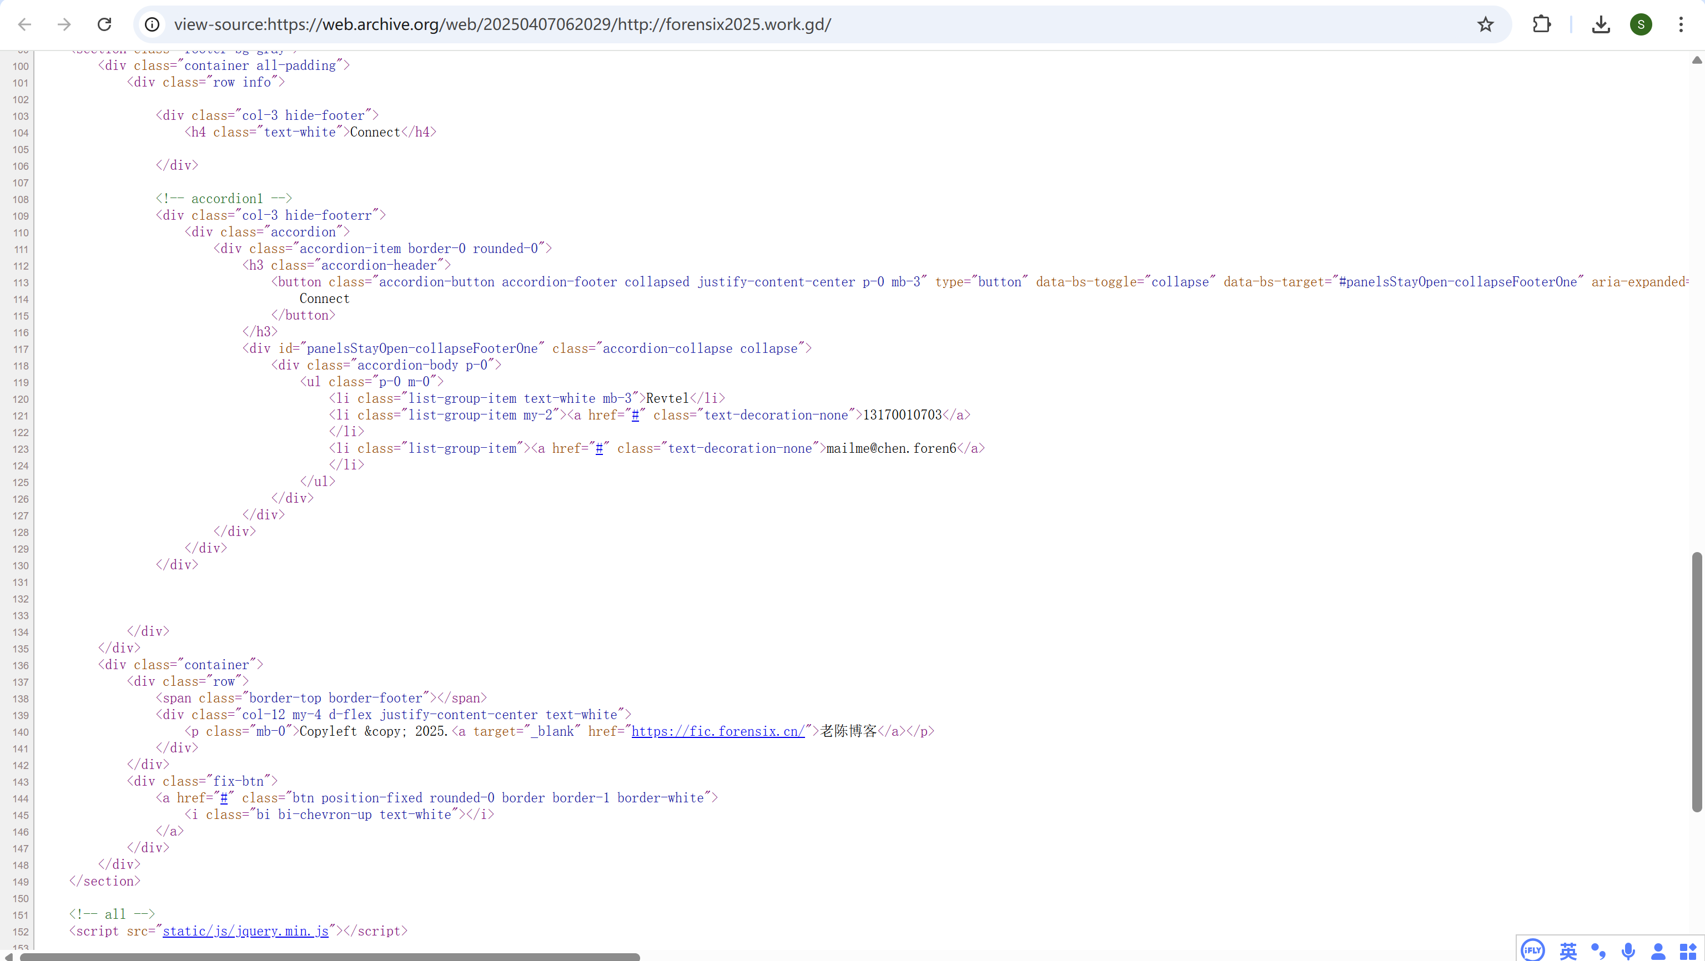Toggle iFLY punctuation mode
The width and height of the screenshot is (1705, 961).
[x=1598, y=950]
